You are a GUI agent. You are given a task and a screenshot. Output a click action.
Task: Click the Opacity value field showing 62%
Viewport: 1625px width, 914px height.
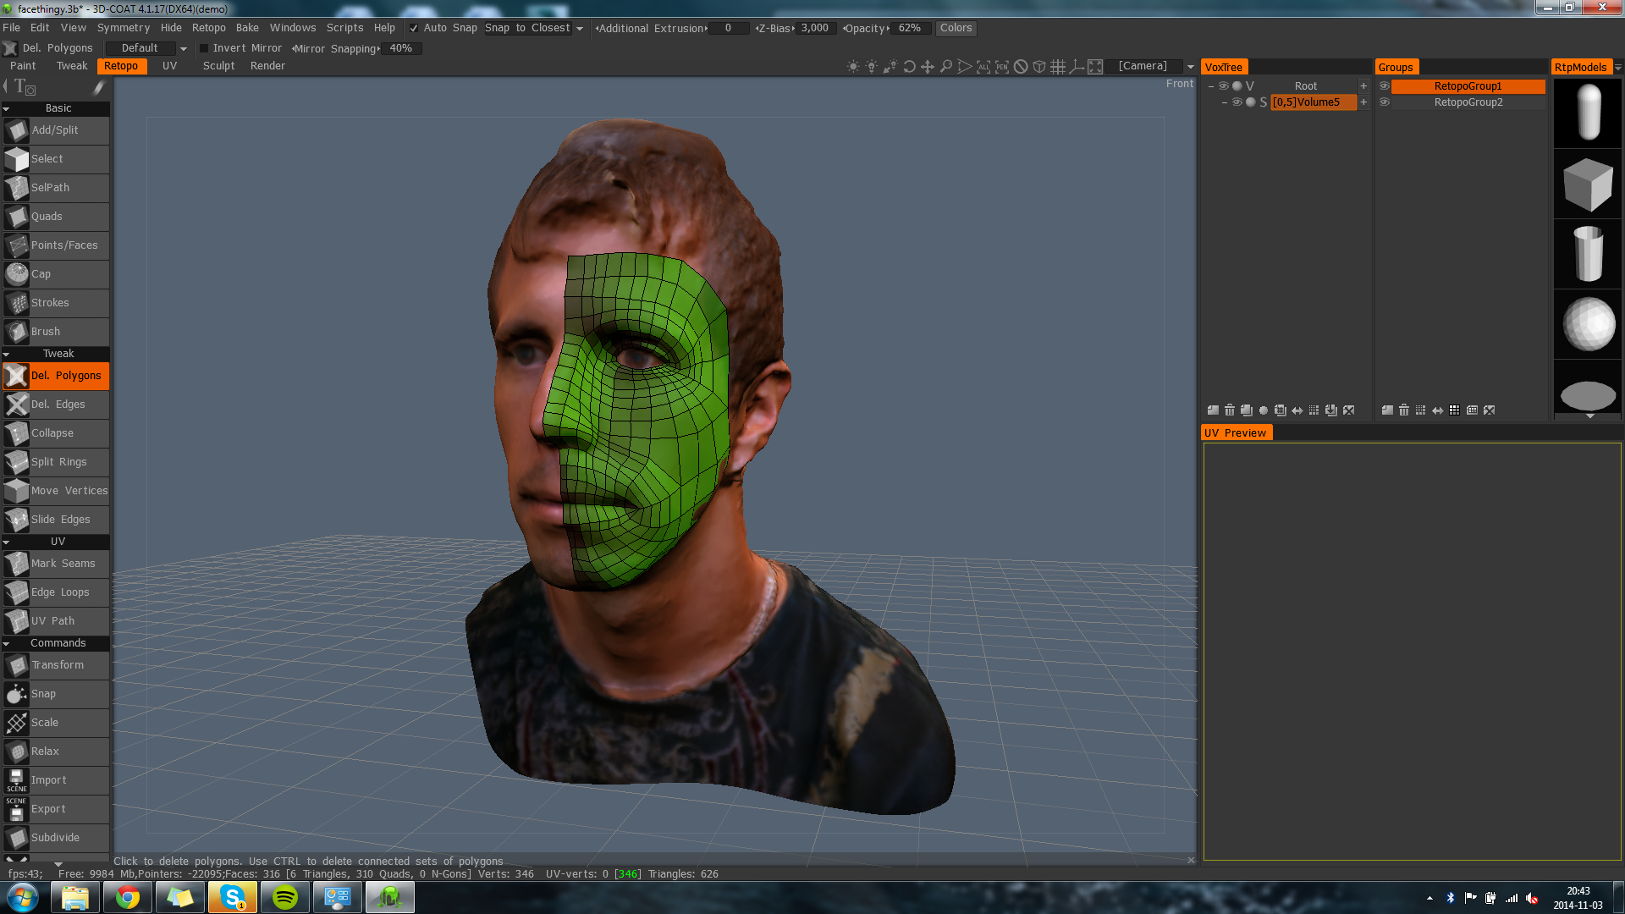tap(910, 28)
